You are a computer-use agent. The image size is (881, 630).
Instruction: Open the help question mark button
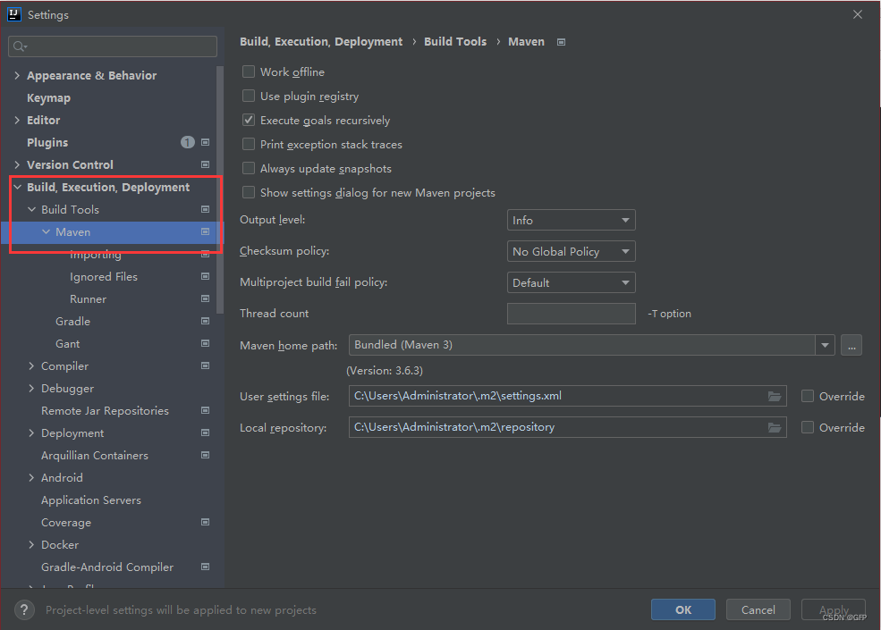click(x=24, y=609)
